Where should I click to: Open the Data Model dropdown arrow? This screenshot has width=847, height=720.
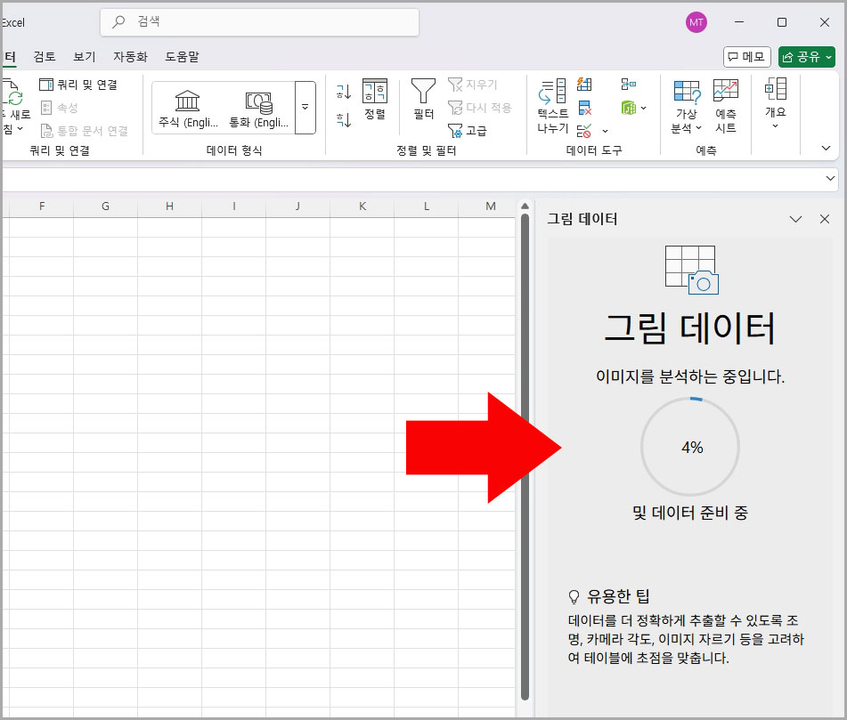pos(643,109)
